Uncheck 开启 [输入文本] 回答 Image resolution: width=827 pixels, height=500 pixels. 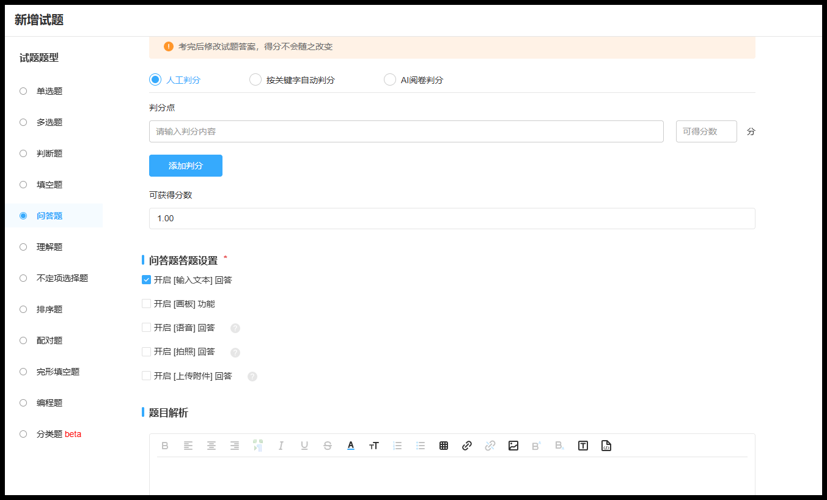[x=146, y=280]
